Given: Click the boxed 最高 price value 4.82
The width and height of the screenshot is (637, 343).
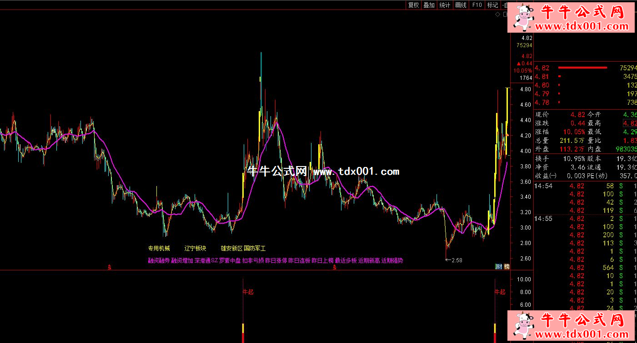Looking at the screenshot, I should [630, 123].
